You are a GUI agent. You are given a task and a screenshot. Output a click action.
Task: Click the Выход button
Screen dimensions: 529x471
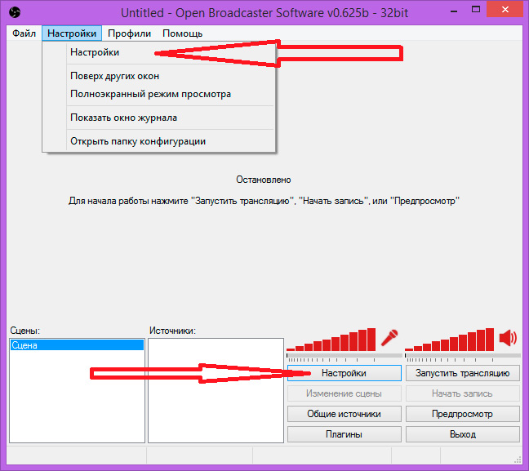463,434
